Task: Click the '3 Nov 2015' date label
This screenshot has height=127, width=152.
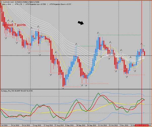Action: tap(124, 125)
